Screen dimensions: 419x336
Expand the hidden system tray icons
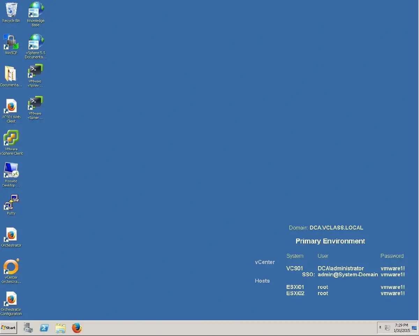[380, 328]
